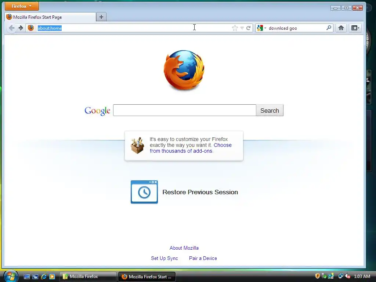Click the 1:03 AM taskbar clock

tap(362, 276)
